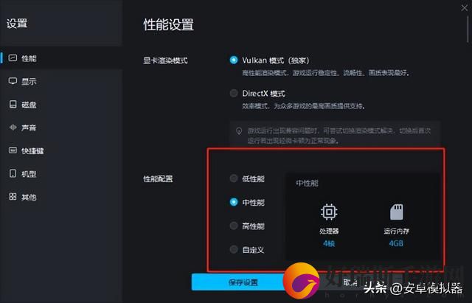Select 自定义 custom configuration option
472x303 pixels.
point(234,249)
